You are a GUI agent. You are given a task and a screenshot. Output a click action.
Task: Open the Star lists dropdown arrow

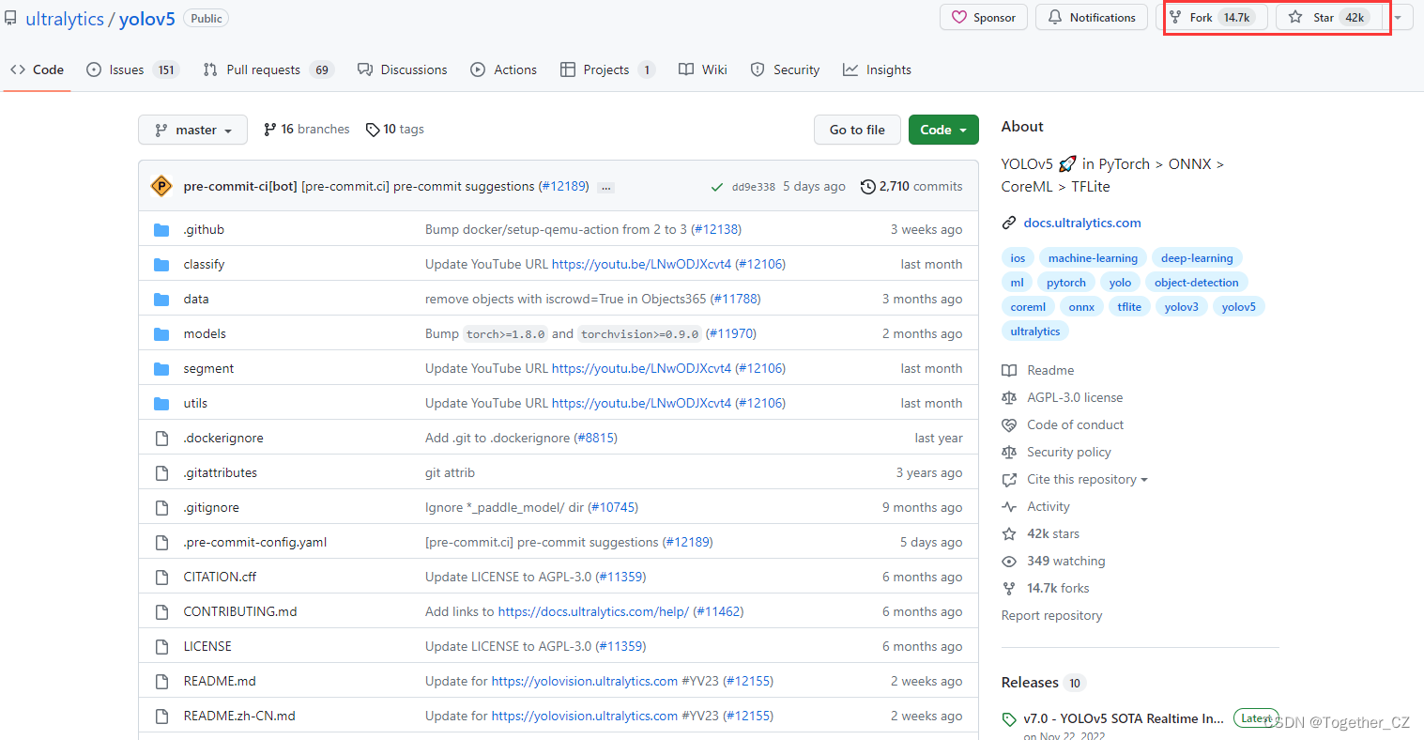[1398, 18]
